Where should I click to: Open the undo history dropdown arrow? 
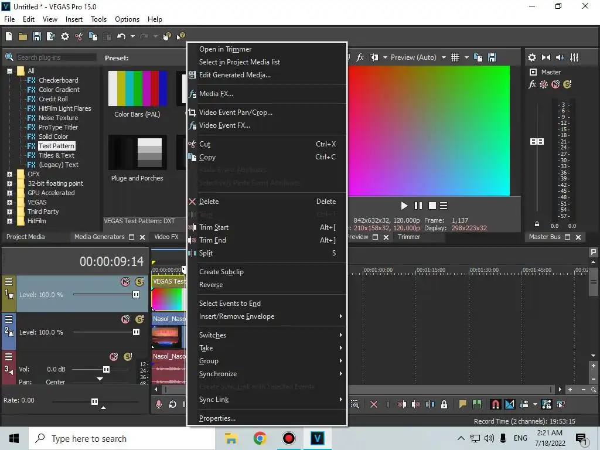point(132,36)
